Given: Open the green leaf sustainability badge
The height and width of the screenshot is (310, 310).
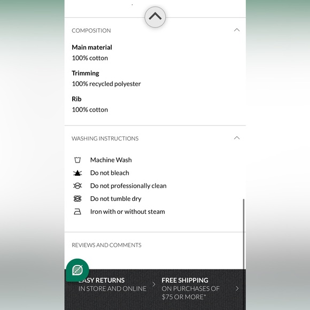Looking at the screenshot, I should [77, 270].
